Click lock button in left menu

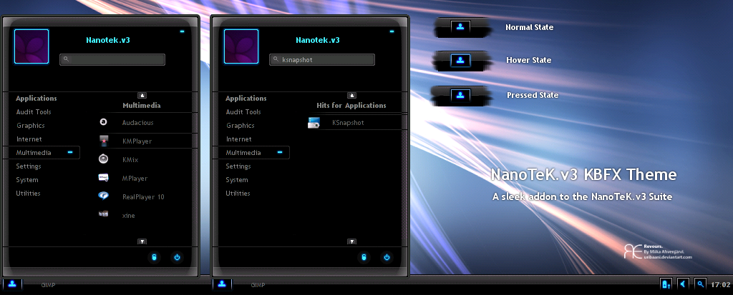click(154, 257)
